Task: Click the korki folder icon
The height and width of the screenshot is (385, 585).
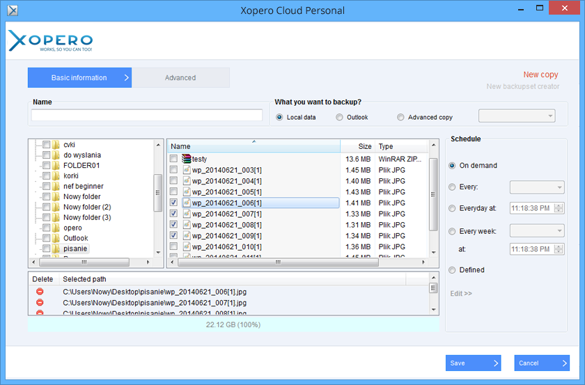Action: (56, 175)
